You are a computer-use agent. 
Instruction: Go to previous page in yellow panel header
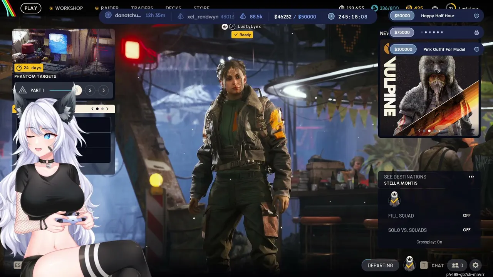(x=92, y=109)
